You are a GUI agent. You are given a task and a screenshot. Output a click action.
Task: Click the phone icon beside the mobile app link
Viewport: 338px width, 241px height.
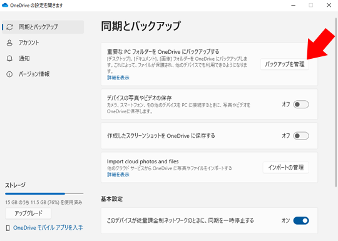[8, 228]
